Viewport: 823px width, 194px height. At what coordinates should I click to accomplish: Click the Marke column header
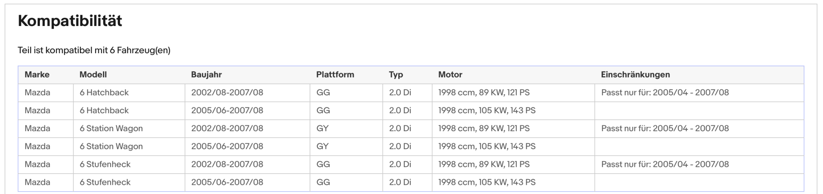coord(37,74)
